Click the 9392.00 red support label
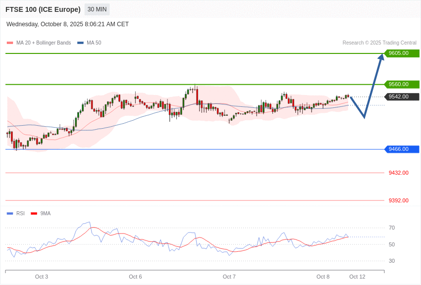This screenshot has width=421, height=285. tap(398, 200)
